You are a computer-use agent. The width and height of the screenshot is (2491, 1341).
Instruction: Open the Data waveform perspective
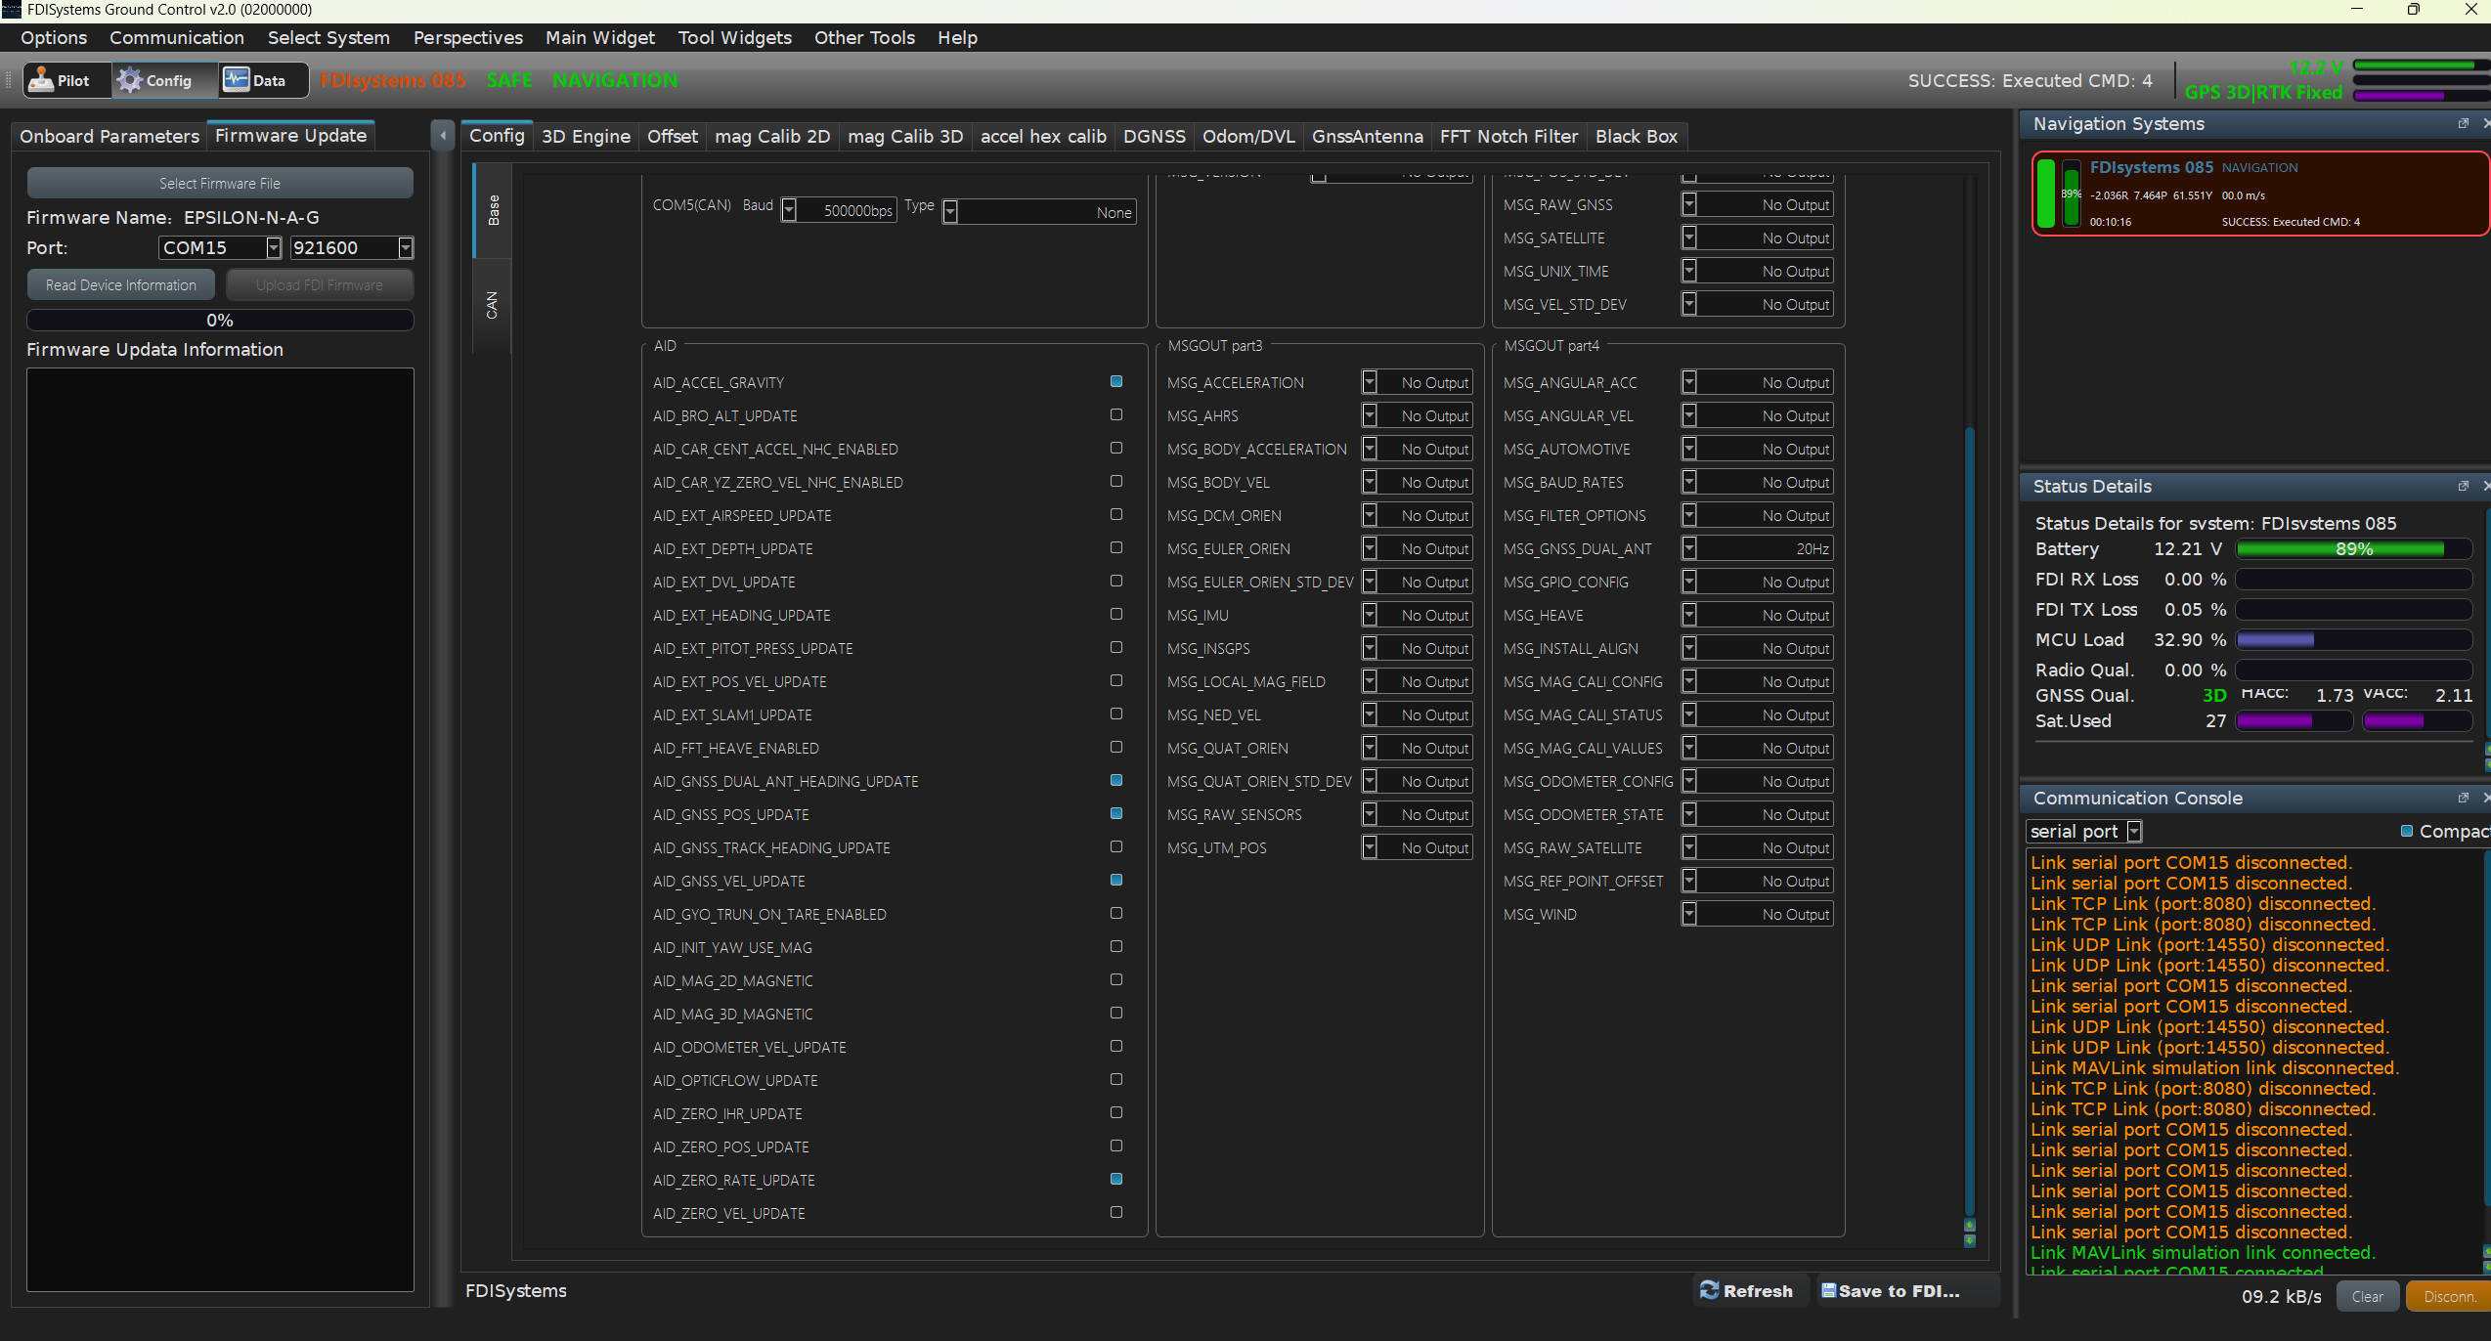click(236, 80)
